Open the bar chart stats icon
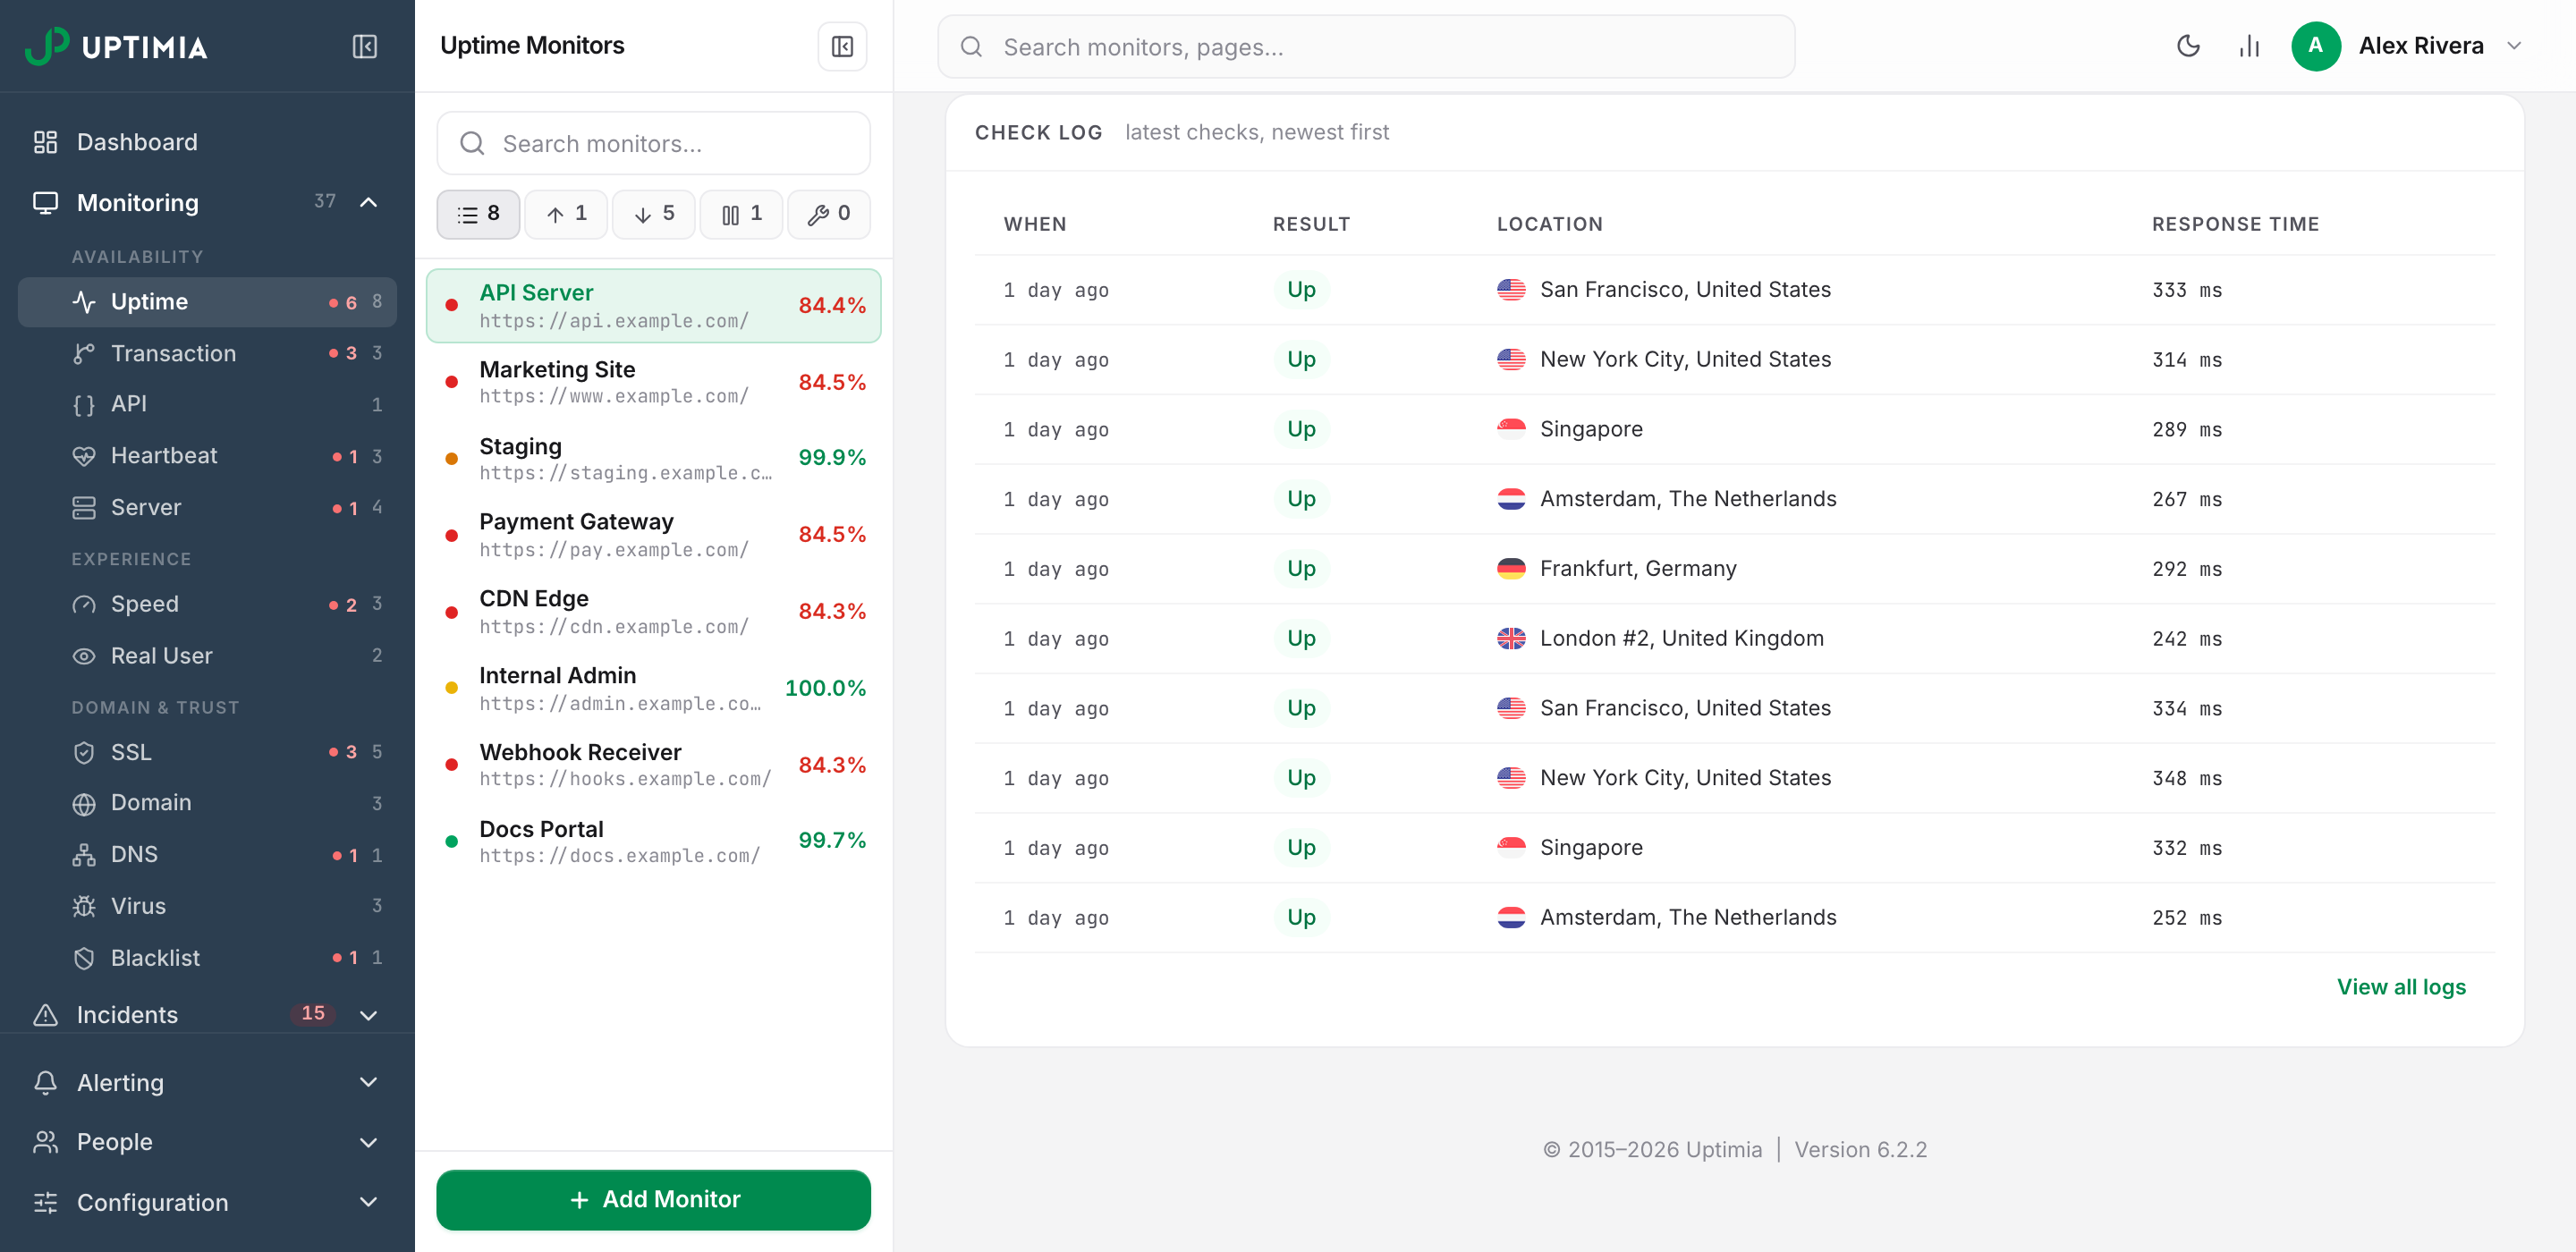The image size is (2576, 1252). tap(2249, 46)
